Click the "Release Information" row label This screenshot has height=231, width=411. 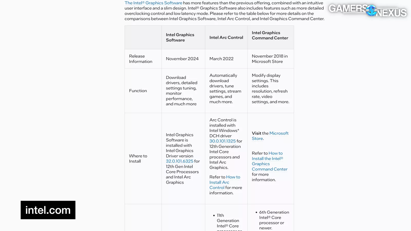141,59
